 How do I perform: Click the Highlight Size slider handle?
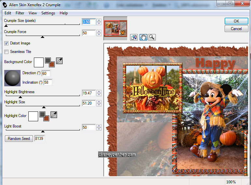tap(44, 107)
